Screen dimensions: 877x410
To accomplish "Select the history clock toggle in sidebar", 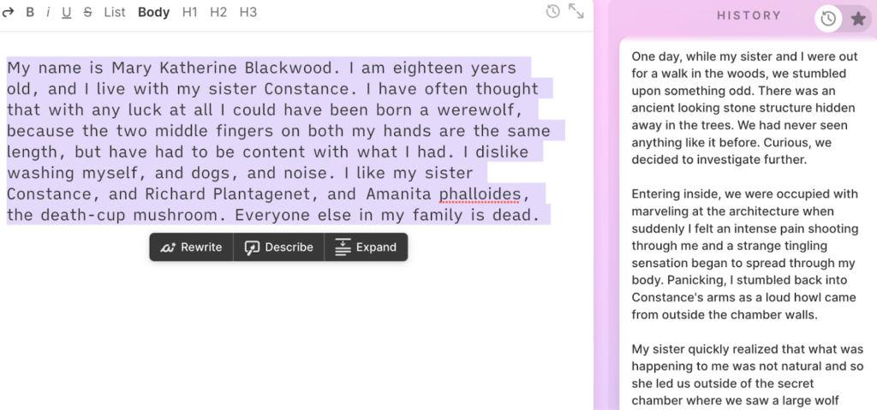I will point(828,18).
